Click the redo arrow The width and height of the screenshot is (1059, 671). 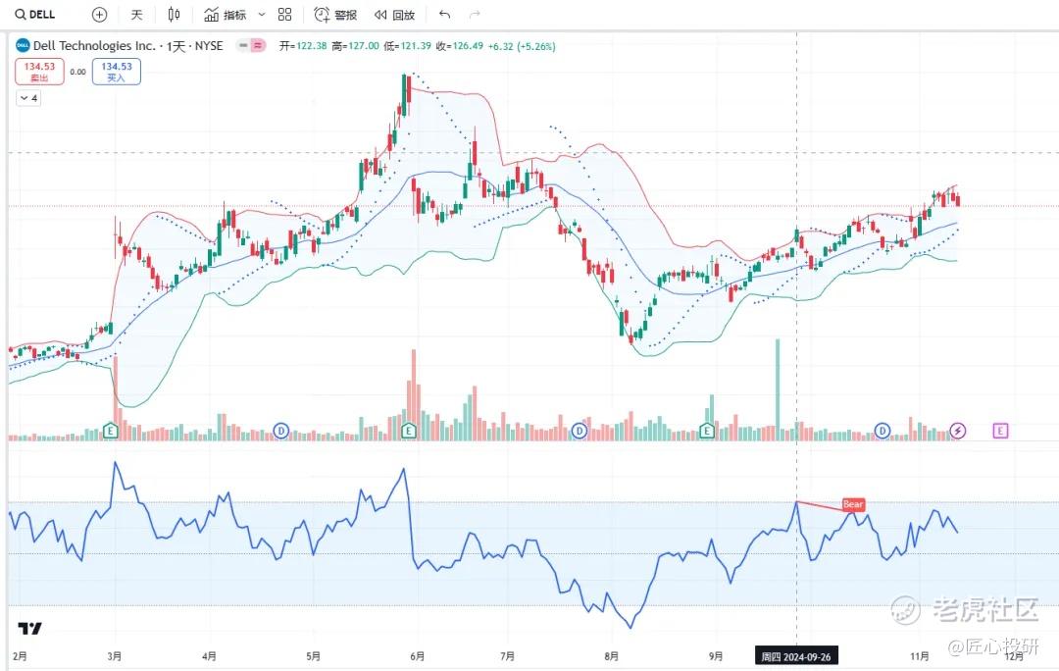pos(475,14)
